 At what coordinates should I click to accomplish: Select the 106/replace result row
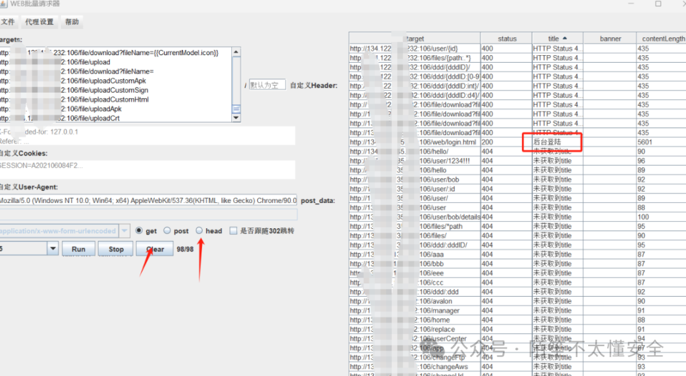[517, 329]
